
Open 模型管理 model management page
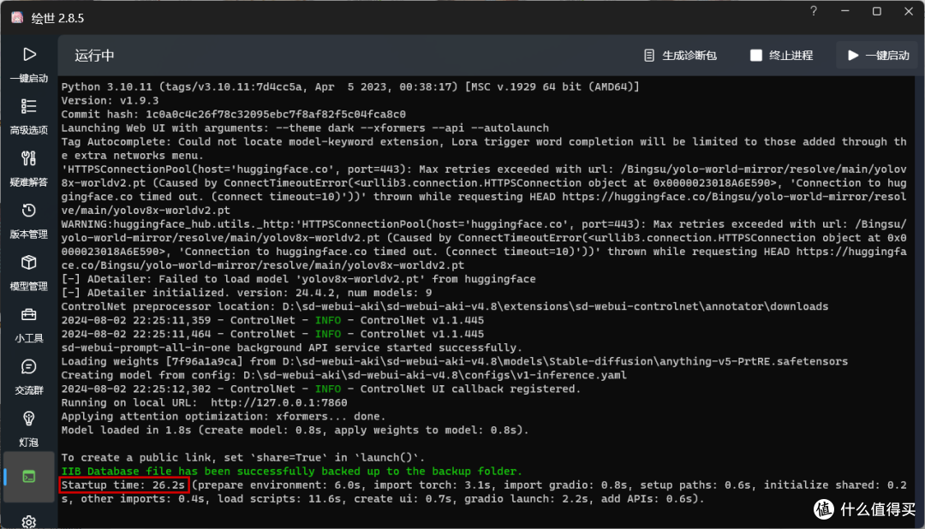click(x=29, y=273)
